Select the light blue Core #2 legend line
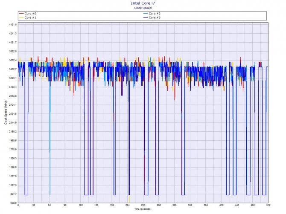286x214 pixels. pos(146,14)
